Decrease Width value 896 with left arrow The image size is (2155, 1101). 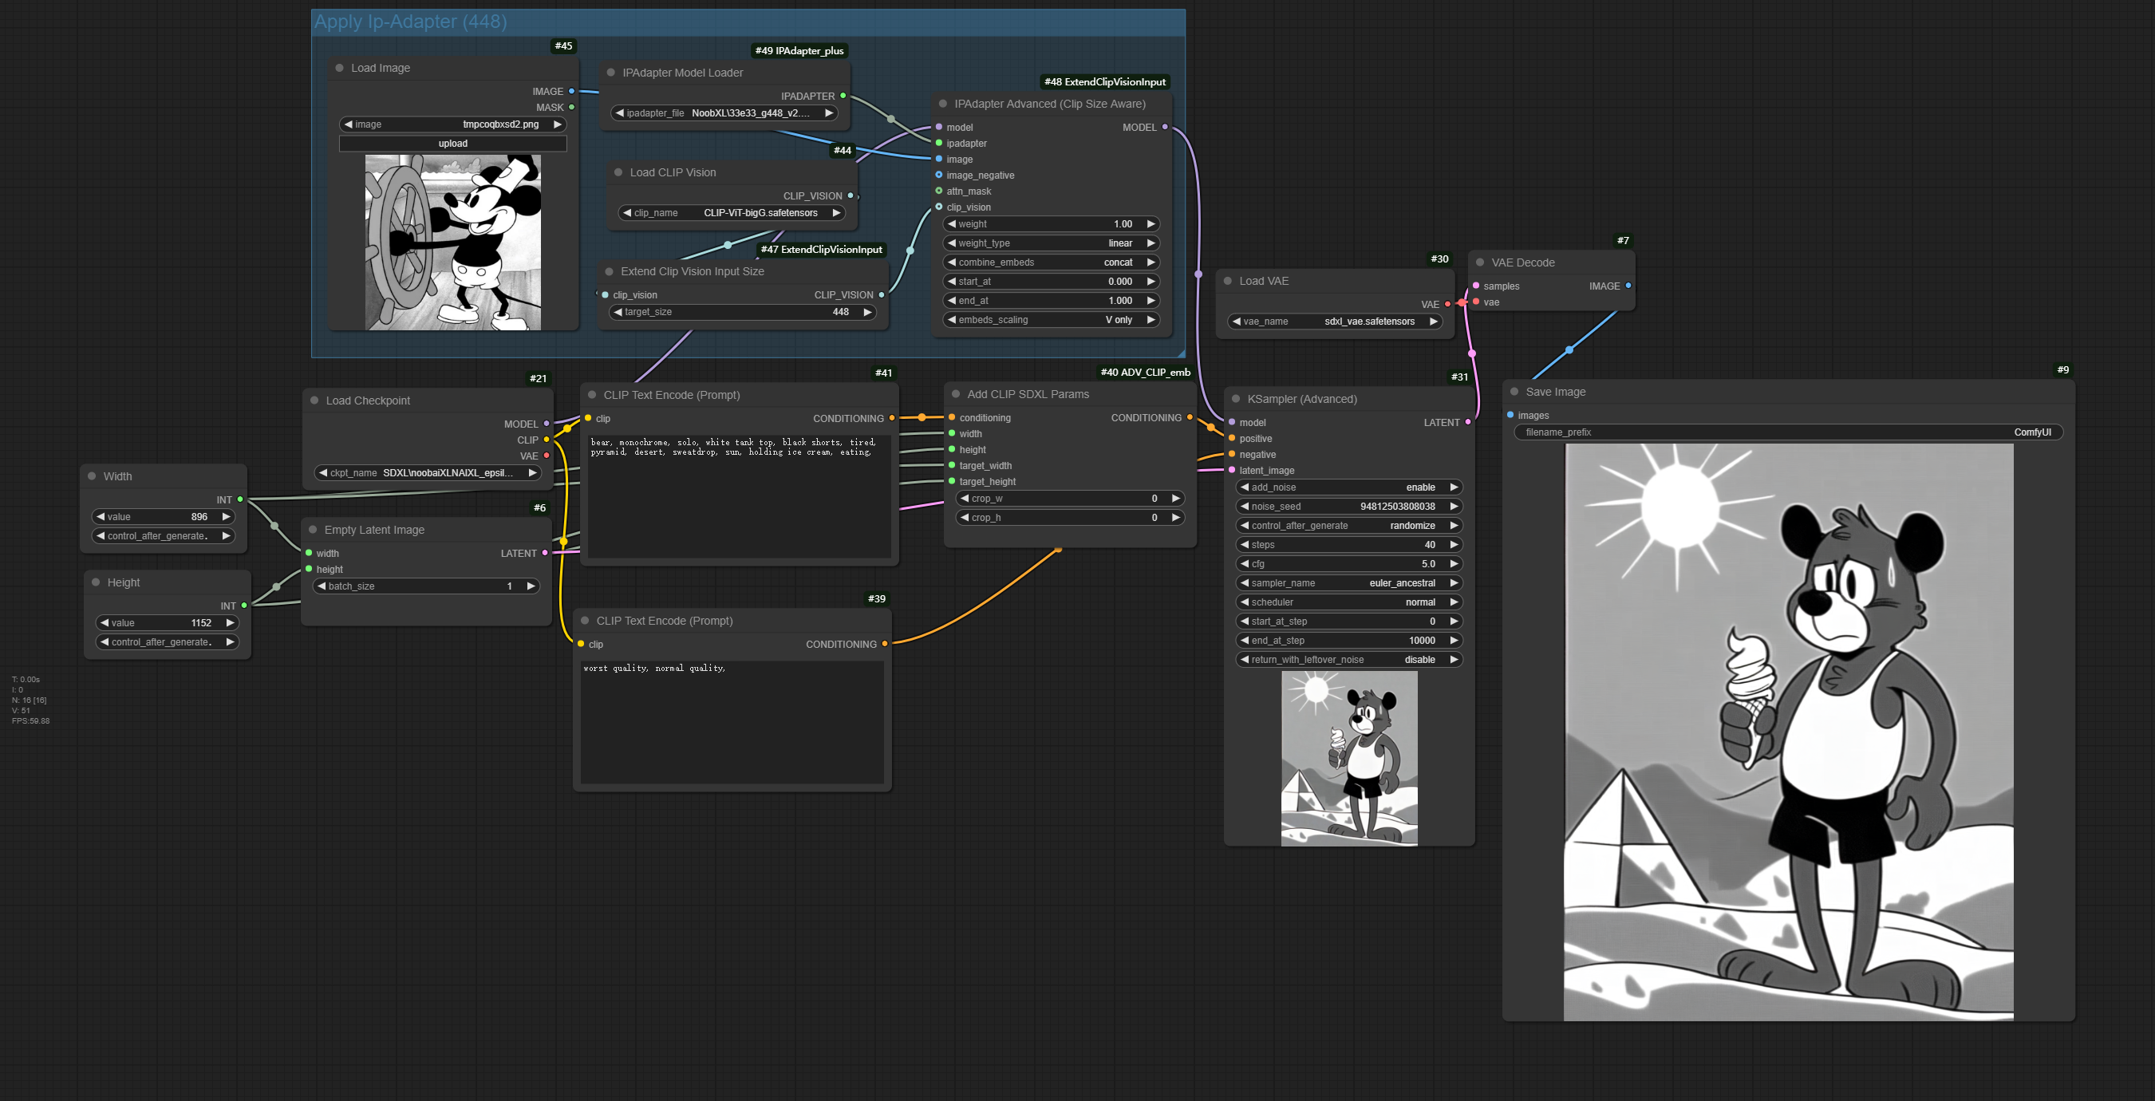pyautogui.click(x=101, y=517)
